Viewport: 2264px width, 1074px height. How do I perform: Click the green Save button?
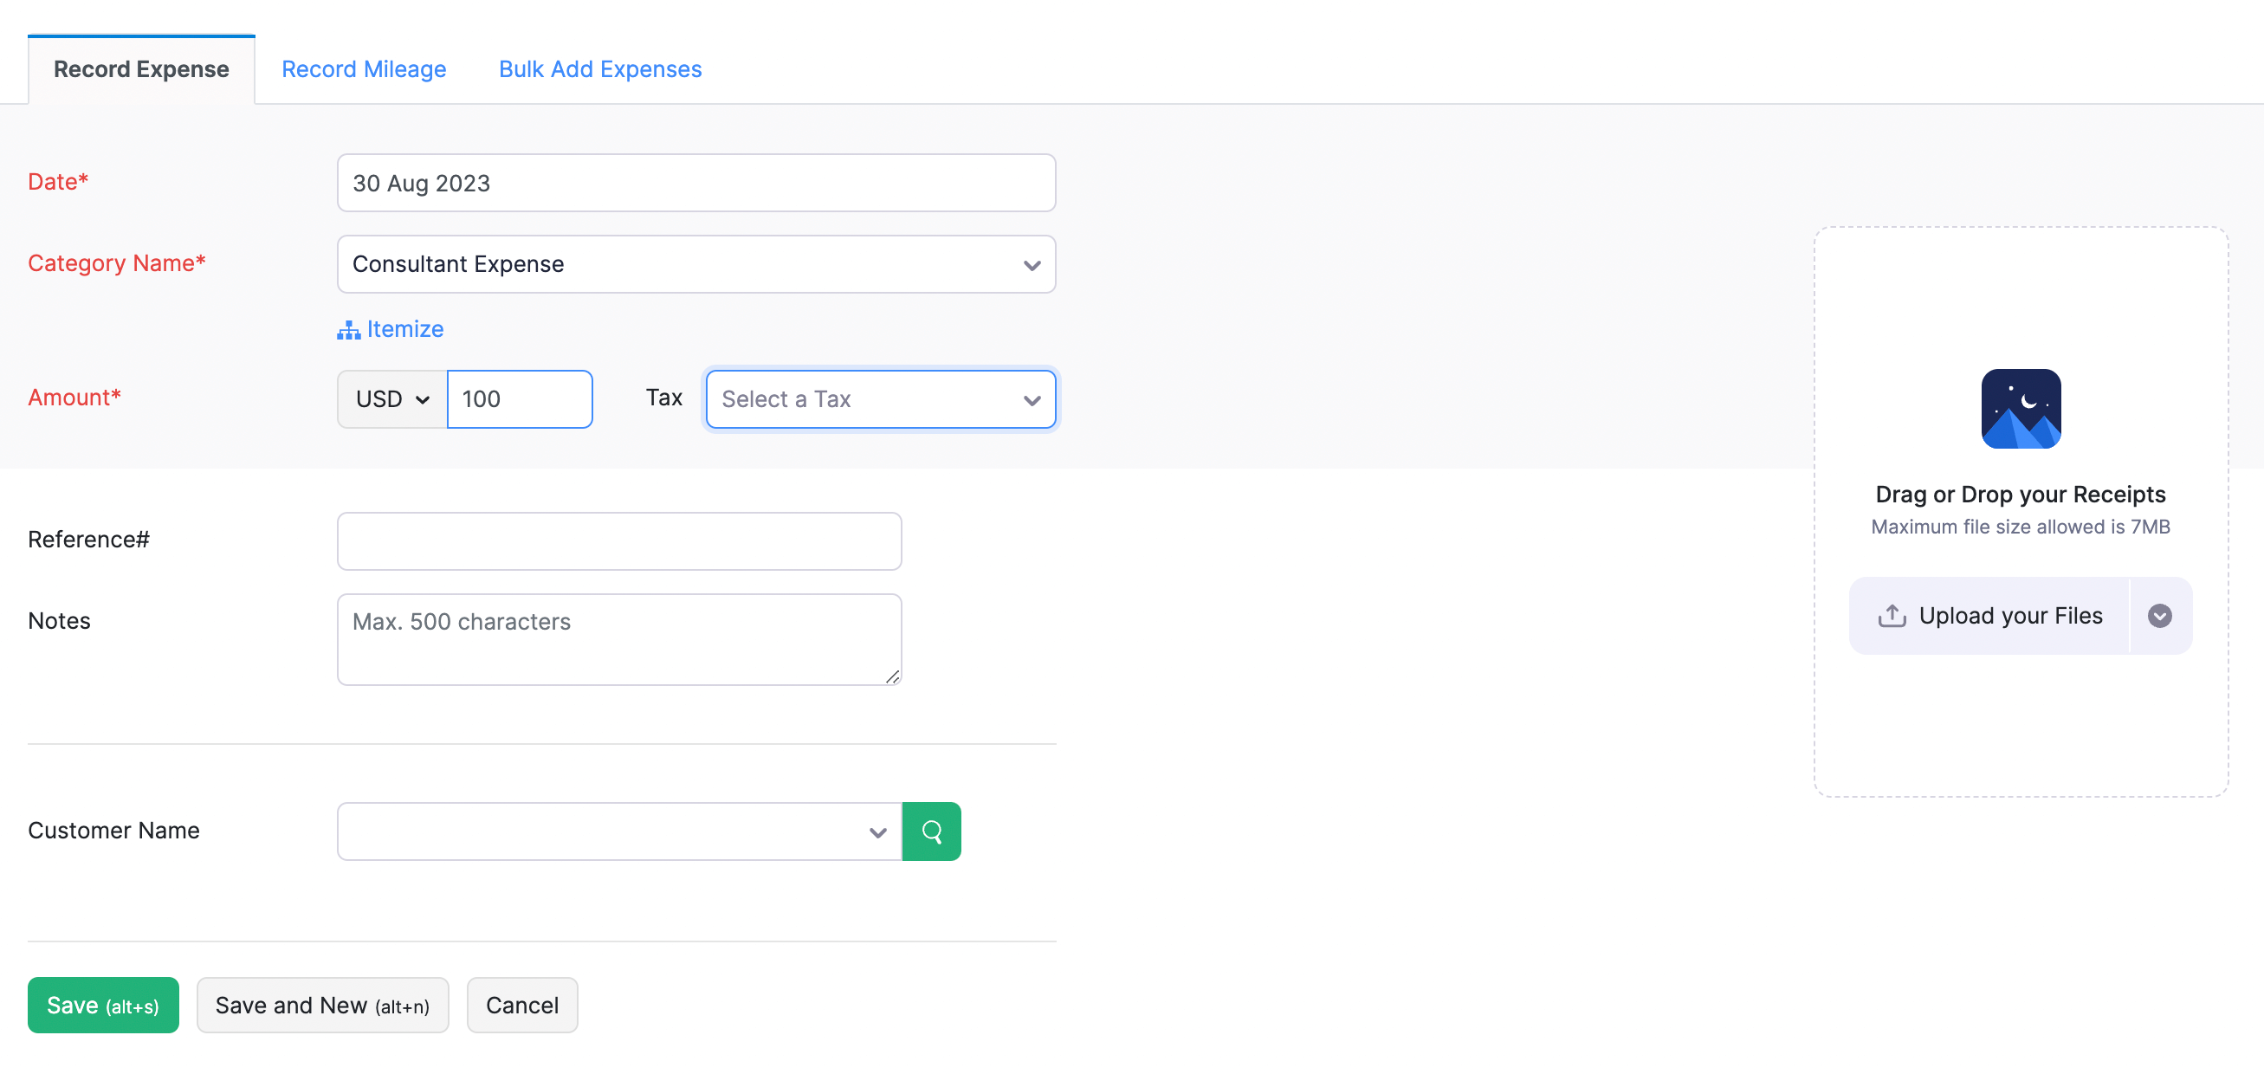pos(103,1005)
